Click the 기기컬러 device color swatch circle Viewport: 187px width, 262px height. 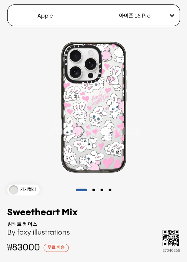(14, 190)
